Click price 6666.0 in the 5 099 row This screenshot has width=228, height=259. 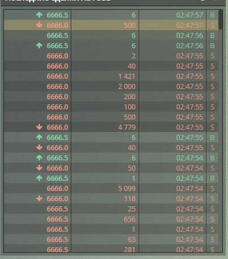click(x=58, y=189)
